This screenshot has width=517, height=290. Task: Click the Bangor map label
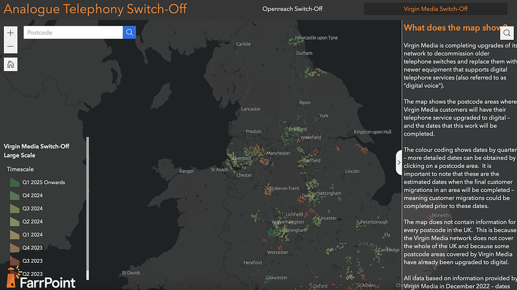tap(186, 171)
